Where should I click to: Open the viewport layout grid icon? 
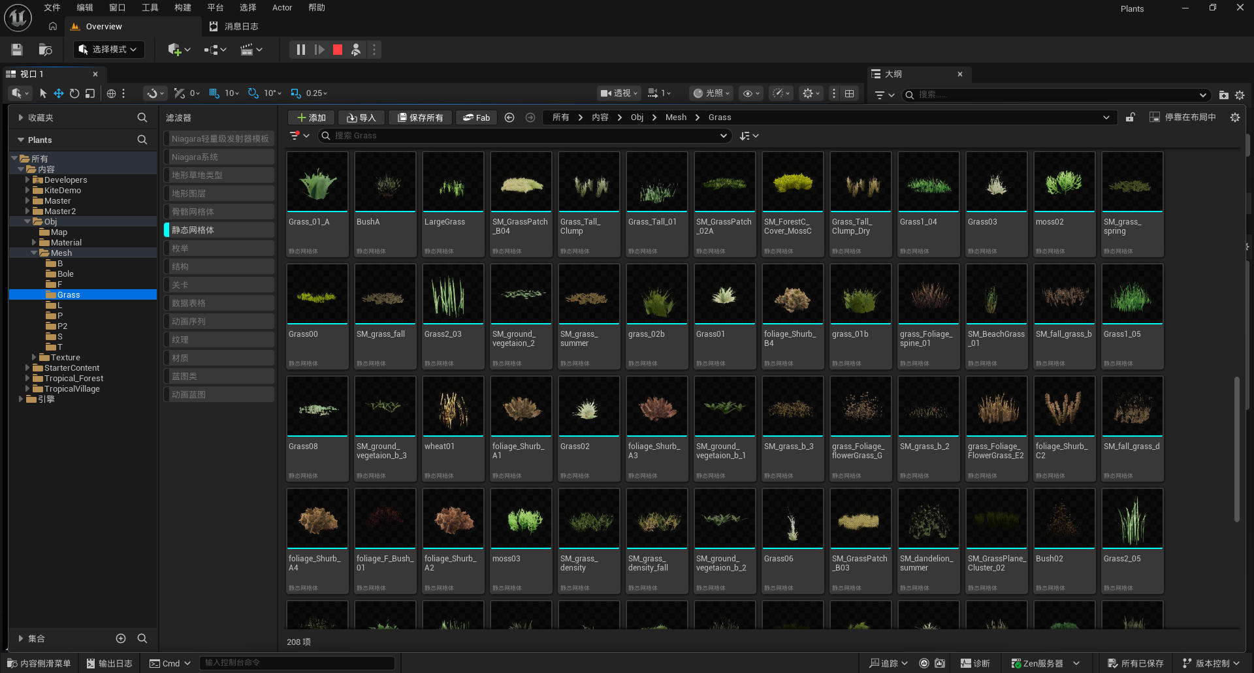click(849, 93)
